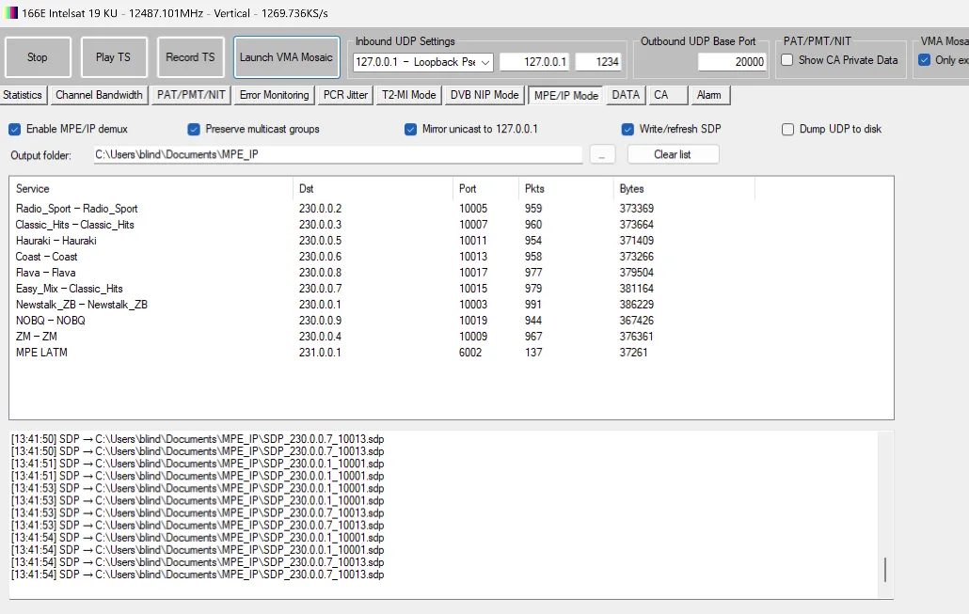This screenshot has height=614, width=969.
Task: Toggle Show CA Private Data checkbox
Action: tap(787, 60)
